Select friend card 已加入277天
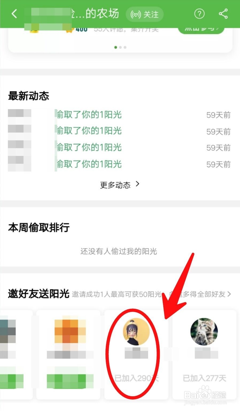The image size is (240, 411). [204, 354]
